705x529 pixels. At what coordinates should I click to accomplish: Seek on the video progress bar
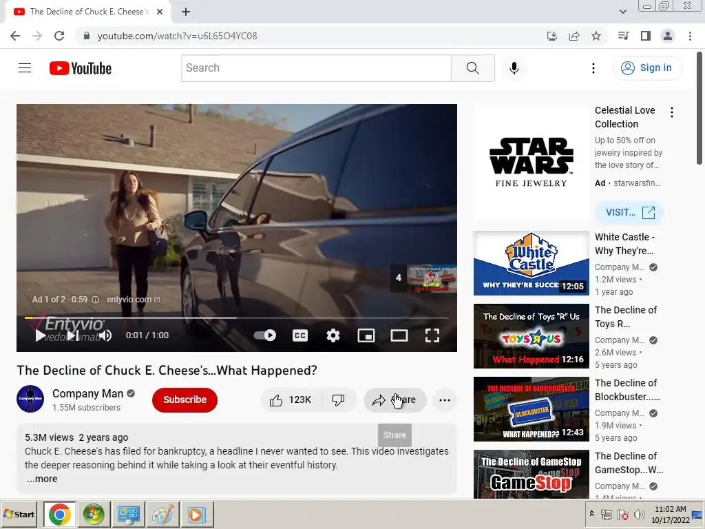237,318
